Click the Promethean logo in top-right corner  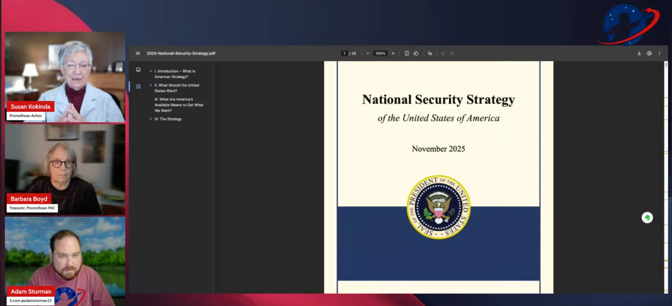[x=629, y=24]
